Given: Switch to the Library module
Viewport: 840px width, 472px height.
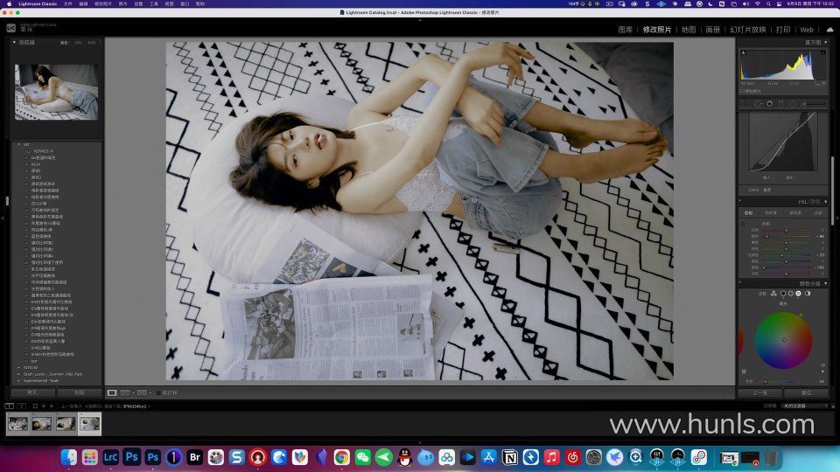Looking at the screenshot, I should [x=625, y=29].
